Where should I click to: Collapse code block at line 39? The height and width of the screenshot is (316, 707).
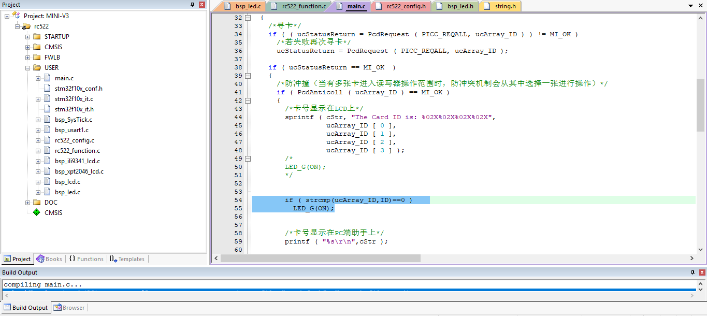point(248,76)
